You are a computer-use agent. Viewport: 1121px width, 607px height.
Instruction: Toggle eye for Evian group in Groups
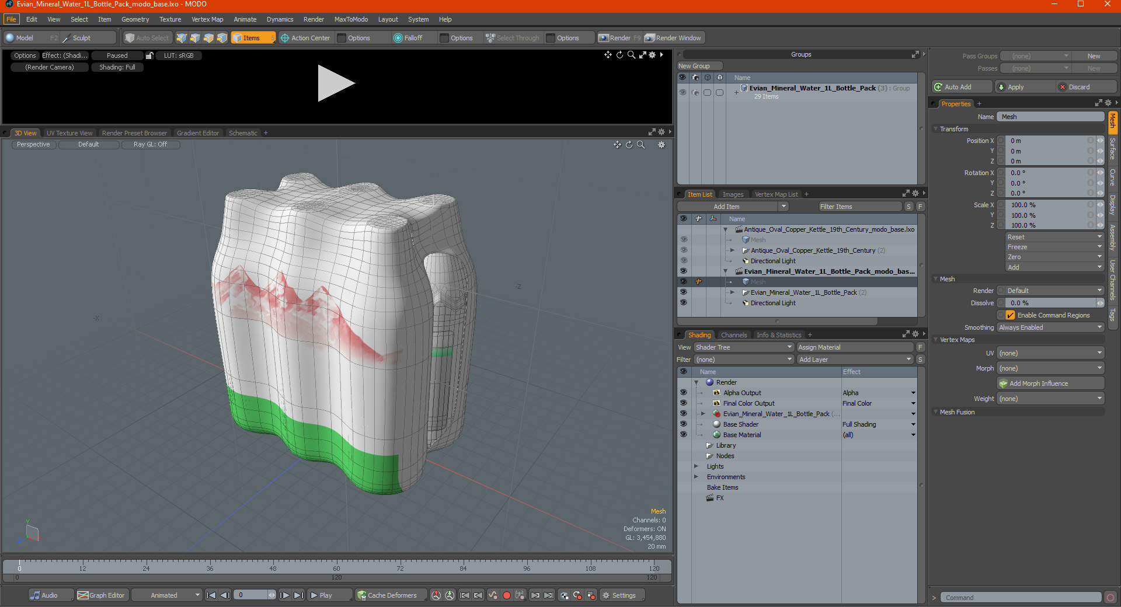[x=683, y=92]
